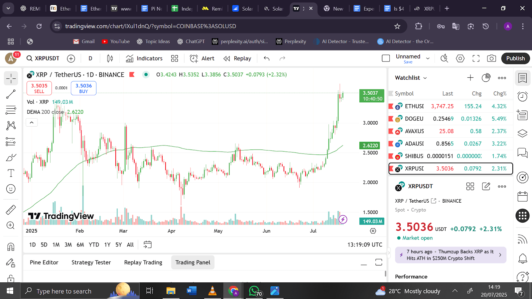
Task: Set the chart range to 1M
Action: click(56, 245)
